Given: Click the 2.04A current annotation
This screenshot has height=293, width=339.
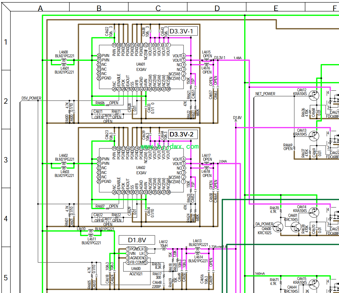Looking at the screenshot, I should click(223, 161).
